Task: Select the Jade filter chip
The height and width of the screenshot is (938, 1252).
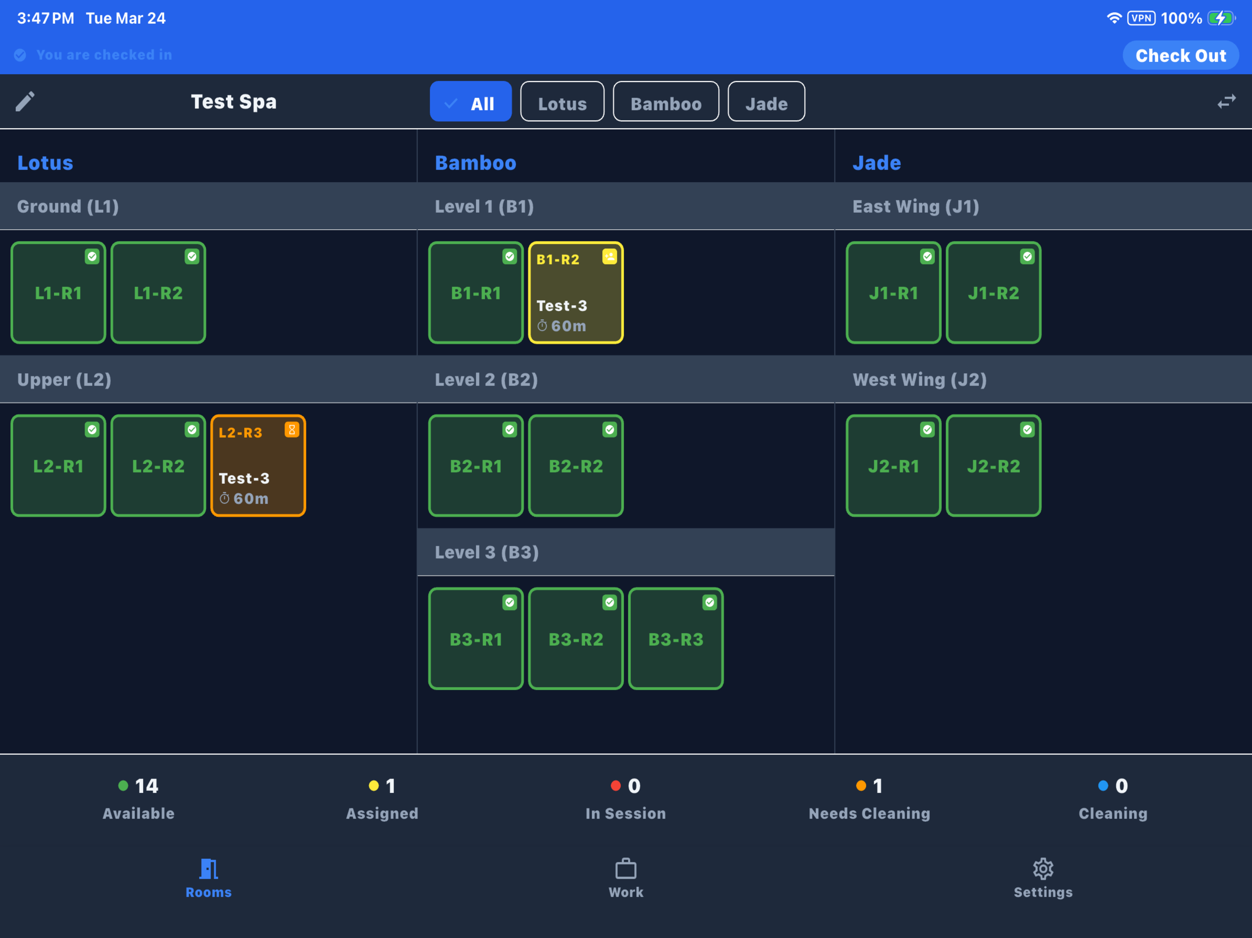Action: 766,102
